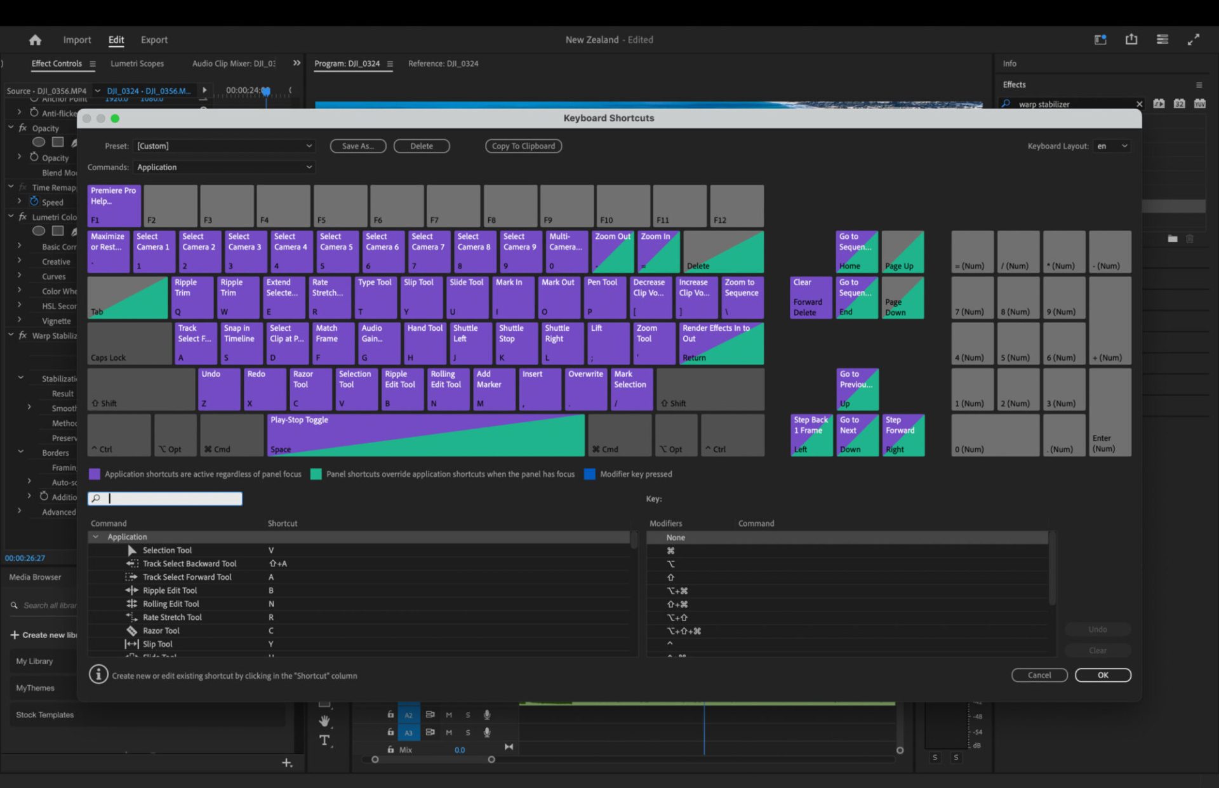The image size is (1219, 788).
Task: Open the Effect Controls panel menu
Action: point(93,63)
